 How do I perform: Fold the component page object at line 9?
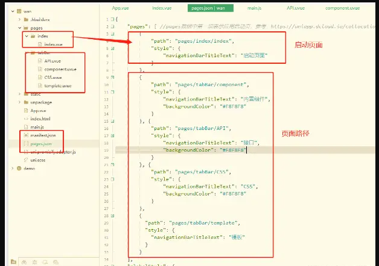coord(113,78)
